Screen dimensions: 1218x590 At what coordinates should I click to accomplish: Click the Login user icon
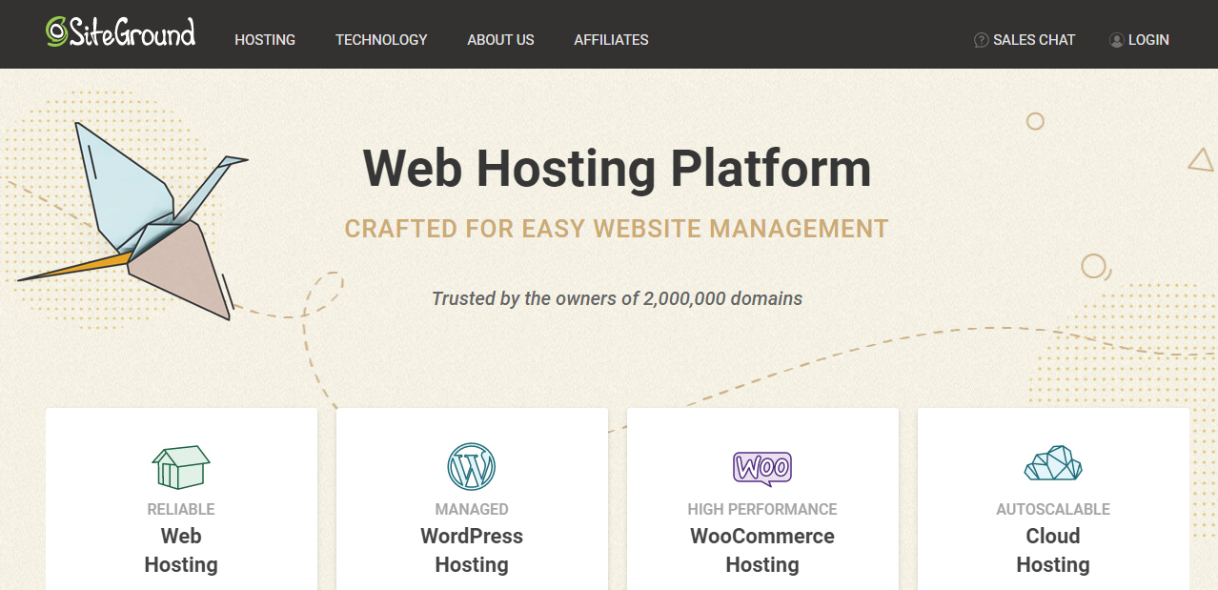1117,40
